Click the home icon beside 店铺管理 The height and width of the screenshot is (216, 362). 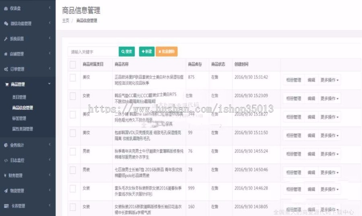pos(6,54)
